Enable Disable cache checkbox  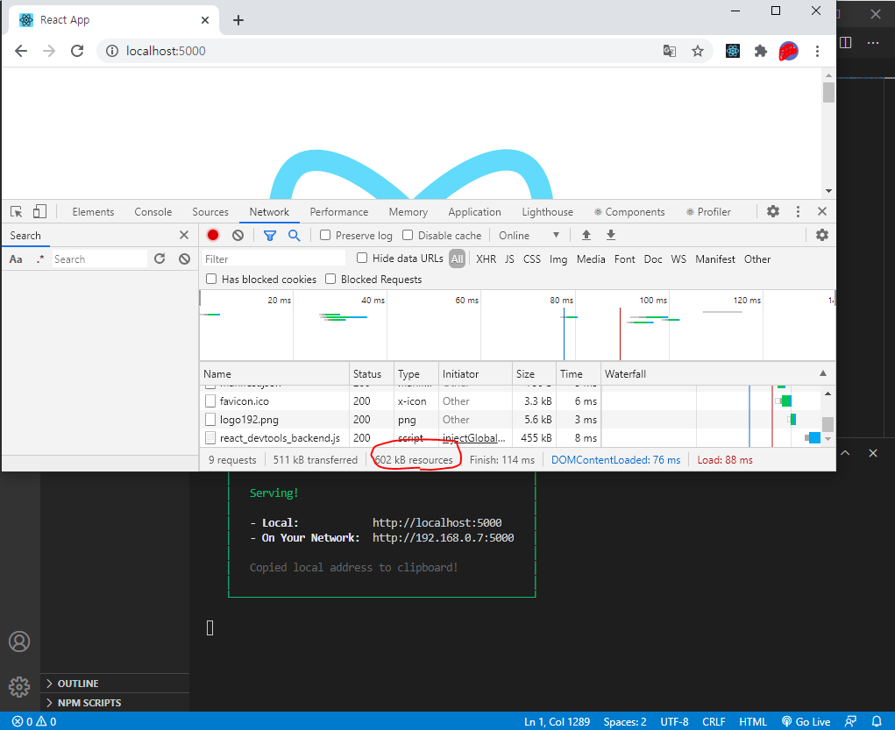tap(408, 235)
